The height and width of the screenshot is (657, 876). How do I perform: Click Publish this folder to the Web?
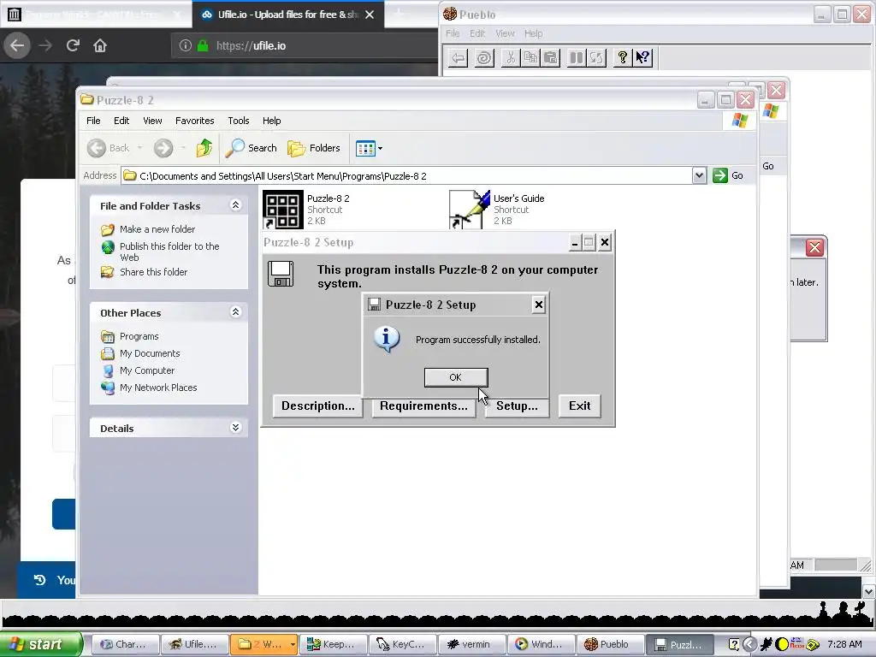click(169, 252)
